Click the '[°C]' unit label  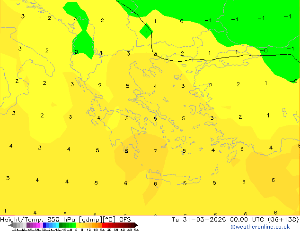[109, 220]
